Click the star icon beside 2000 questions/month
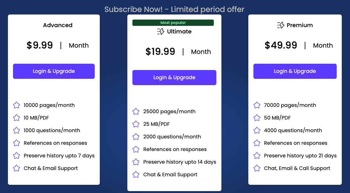 [x=136, y=137]
